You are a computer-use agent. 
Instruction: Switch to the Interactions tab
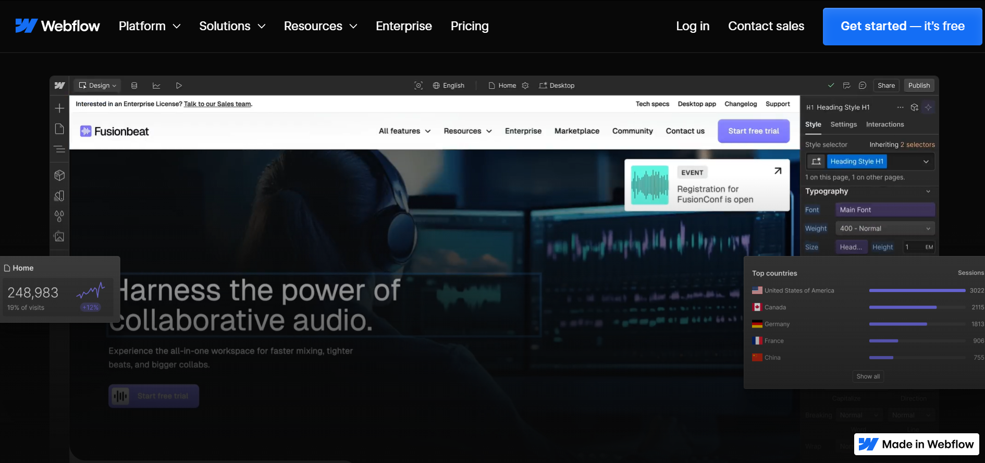(x=884, y=125)
